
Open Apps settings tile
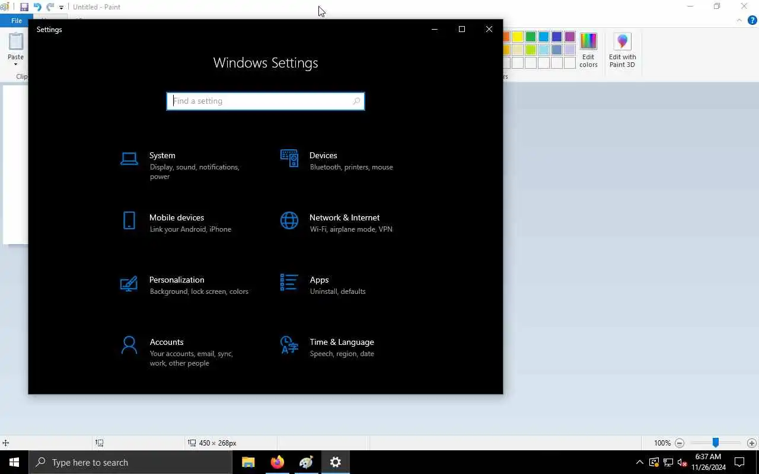[346, 285]
